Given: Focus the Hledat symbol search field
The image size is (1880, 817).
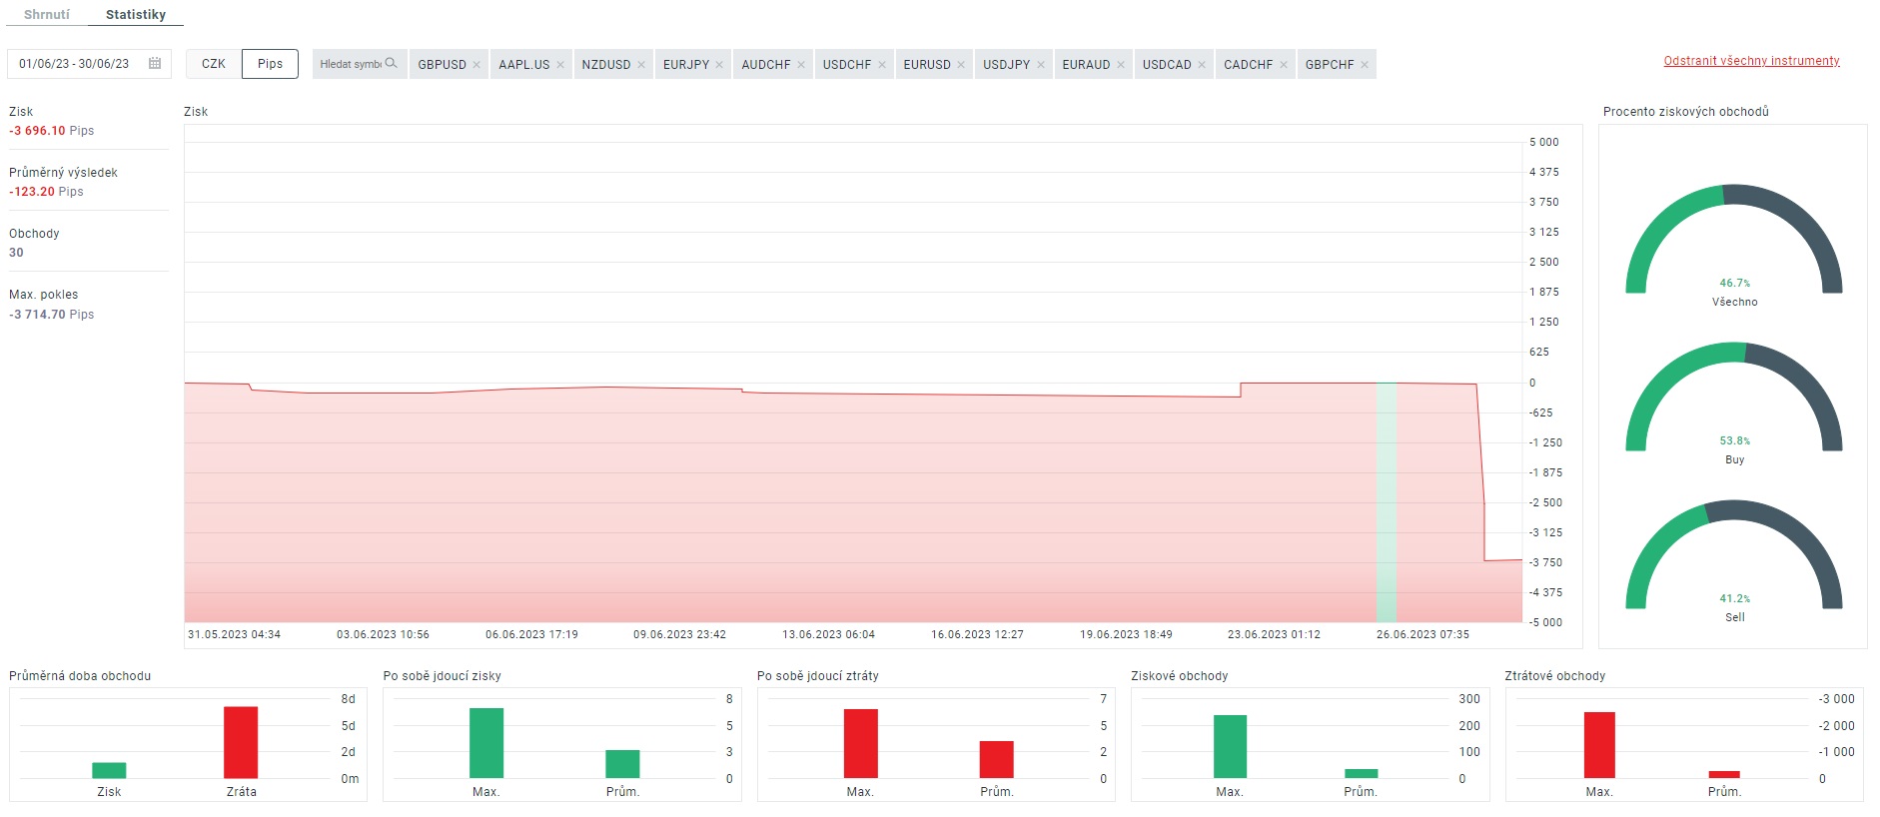Looking at the screenshot, I should [350, 64].
